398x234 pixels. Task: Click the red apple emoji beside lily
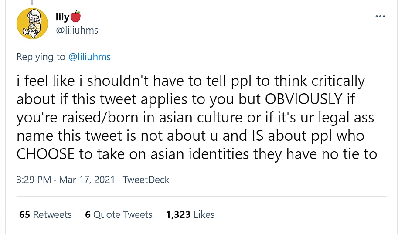click(76, 17)
